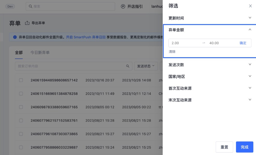The height and width of the screenshot is (155, 256).
Task: Check the box for order 2406098783388059607165
Action: [x=21, y=107]
